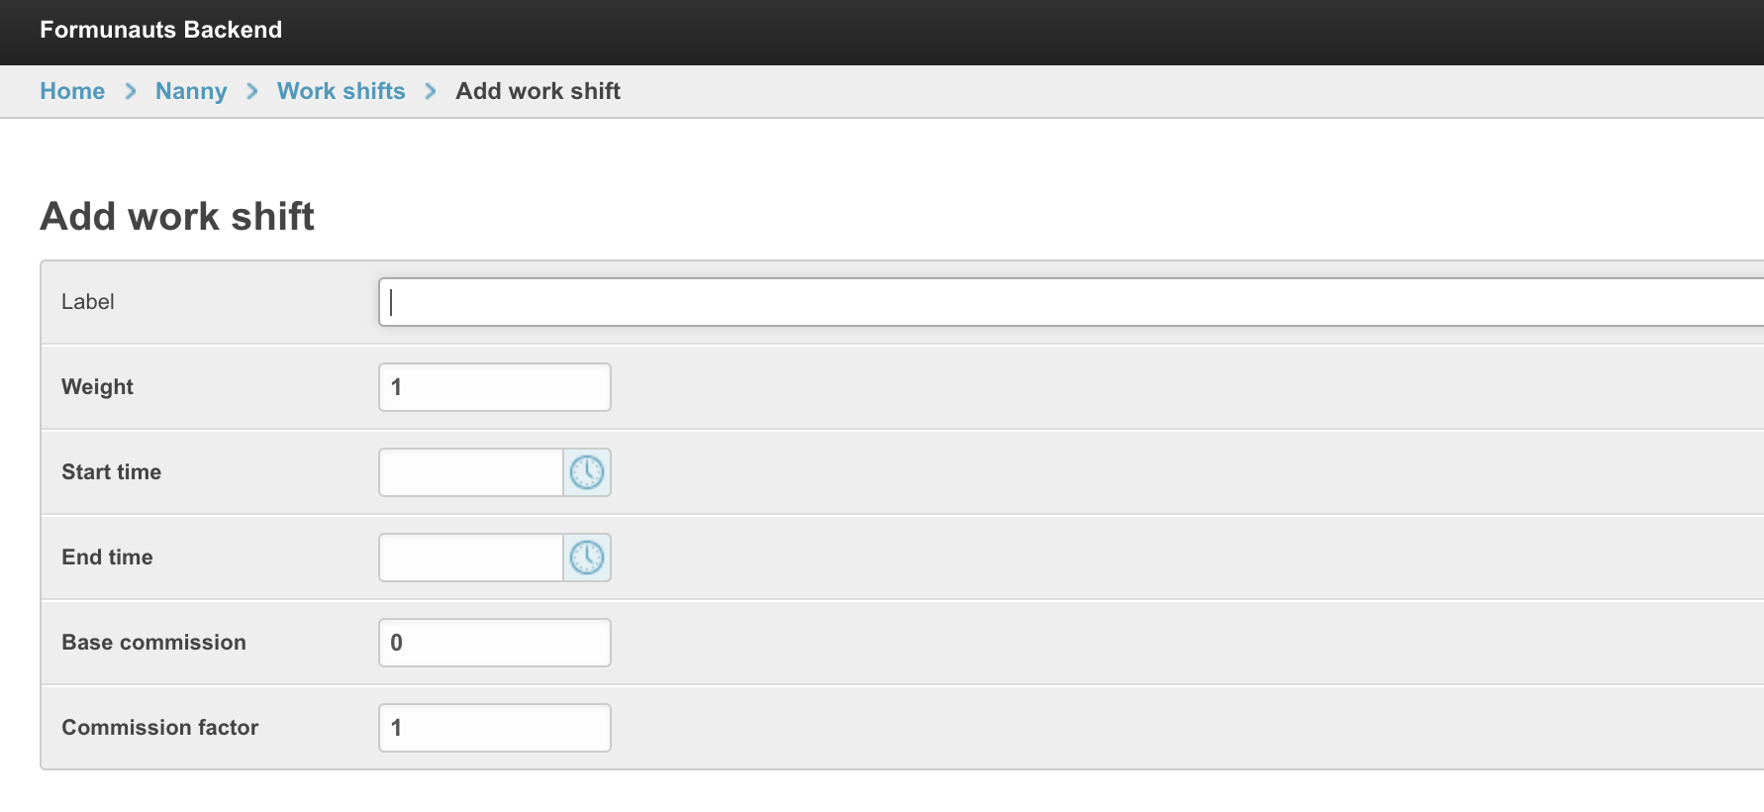Click the breadcrumb arrow after Home
1764x812 pixels.
(131, 91)
